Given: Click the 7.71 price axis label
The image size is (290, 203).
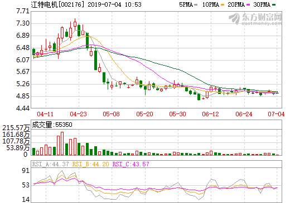Looking at the screenshot, I should coord(23,11).
